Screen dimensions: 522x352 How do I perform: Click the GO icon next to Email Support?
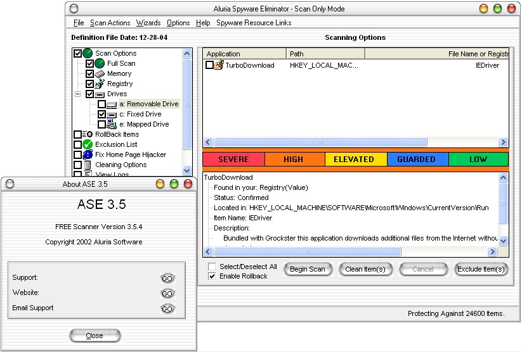[167, 309]
